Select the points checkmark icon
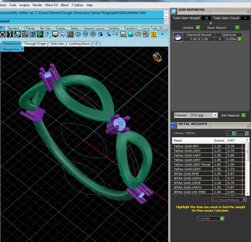251x242 pixels. 116,34
